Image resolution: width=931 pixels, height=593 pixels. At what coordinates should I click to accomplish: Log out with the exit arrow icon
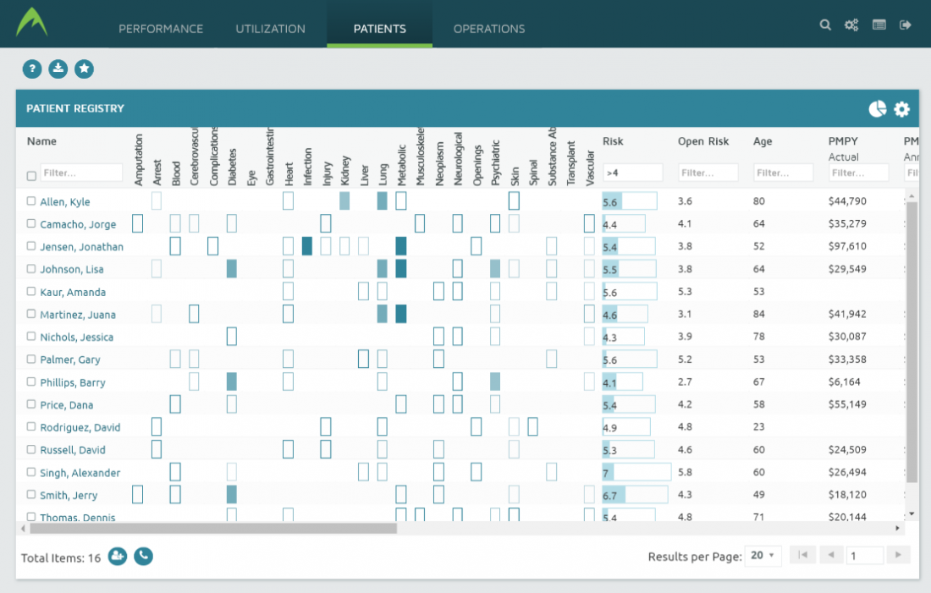click(905, 25)
